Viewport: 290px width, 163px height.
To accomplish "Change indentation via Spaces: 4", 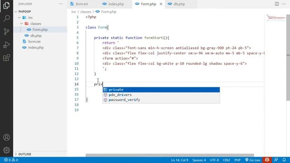I will [x=199, y=160].
